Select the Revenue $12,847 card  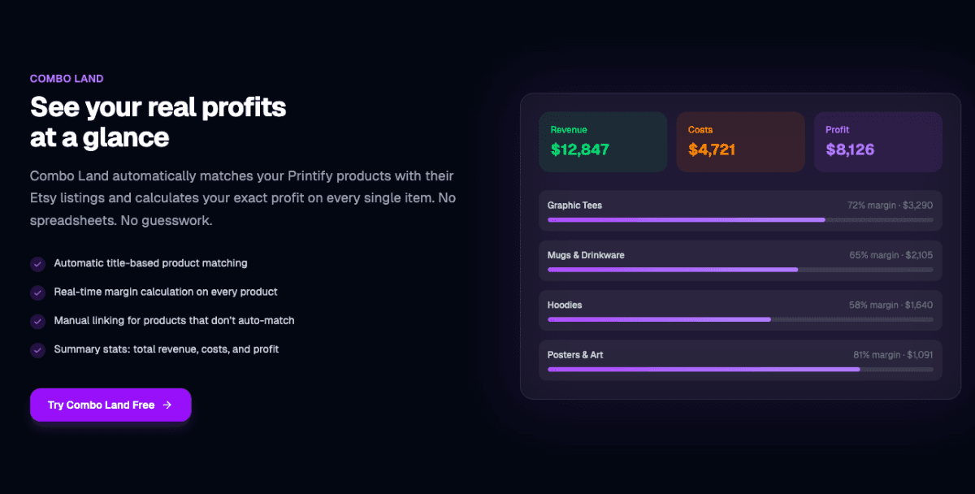[602, 142]
